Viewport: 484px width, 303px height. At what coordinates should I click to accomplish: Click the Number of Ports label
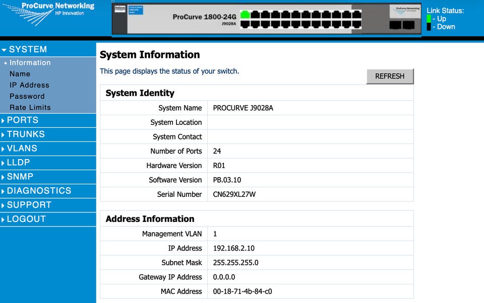pos(176,151)
